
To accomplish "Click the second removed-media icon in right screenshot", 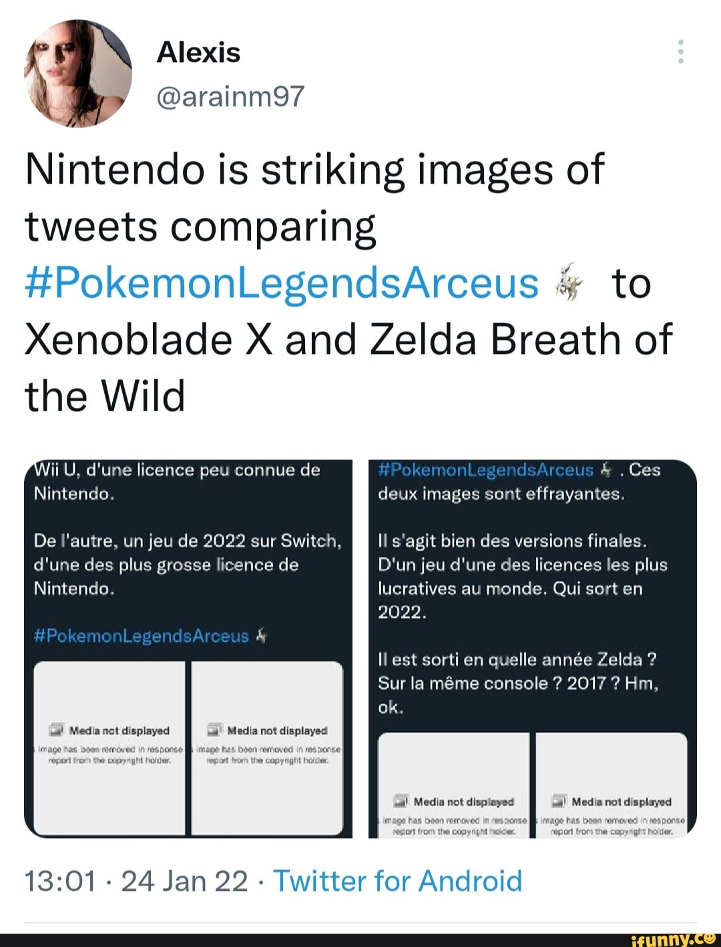I will pyautogui.click(x=559, y=801).
